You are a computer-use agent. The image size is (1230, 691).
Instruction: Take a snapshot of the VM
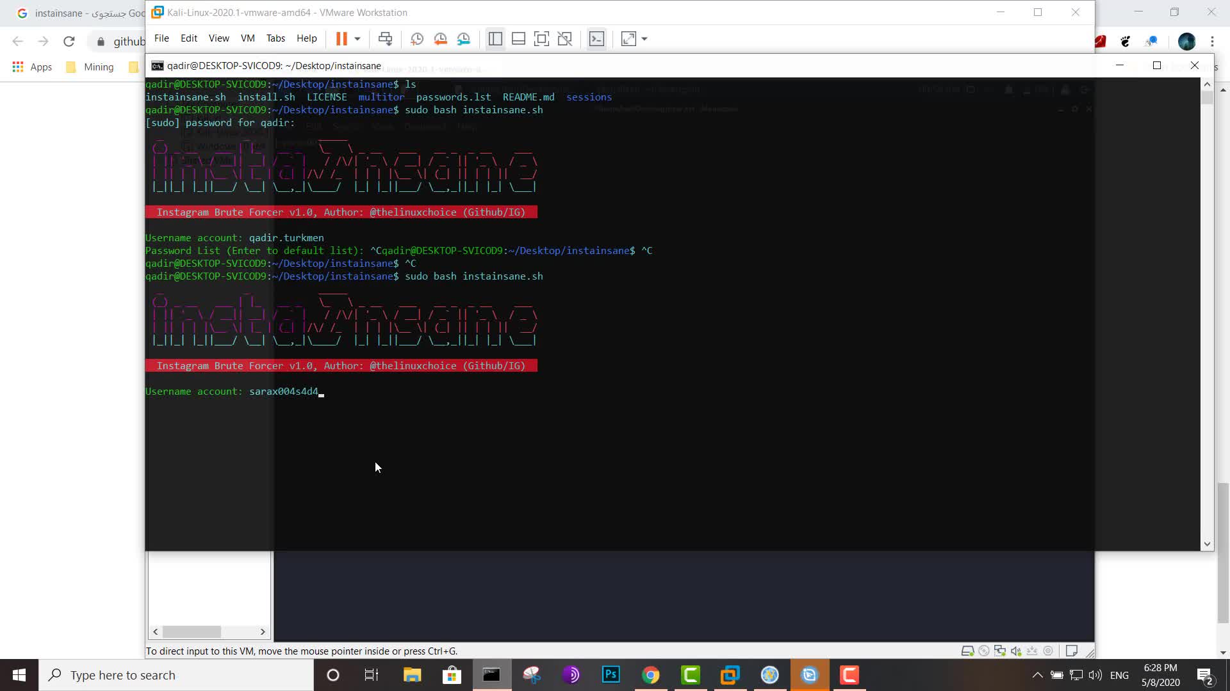click(417, 39)
